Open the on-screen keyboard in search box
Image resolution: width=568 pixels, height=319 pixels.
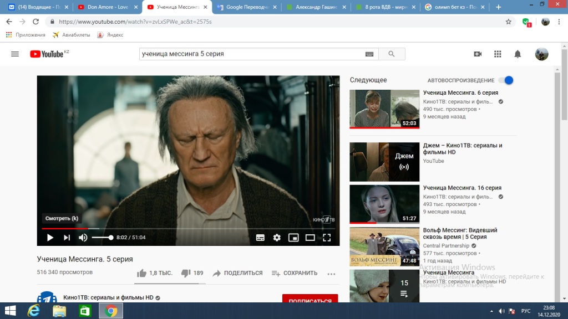pos(369,54)
